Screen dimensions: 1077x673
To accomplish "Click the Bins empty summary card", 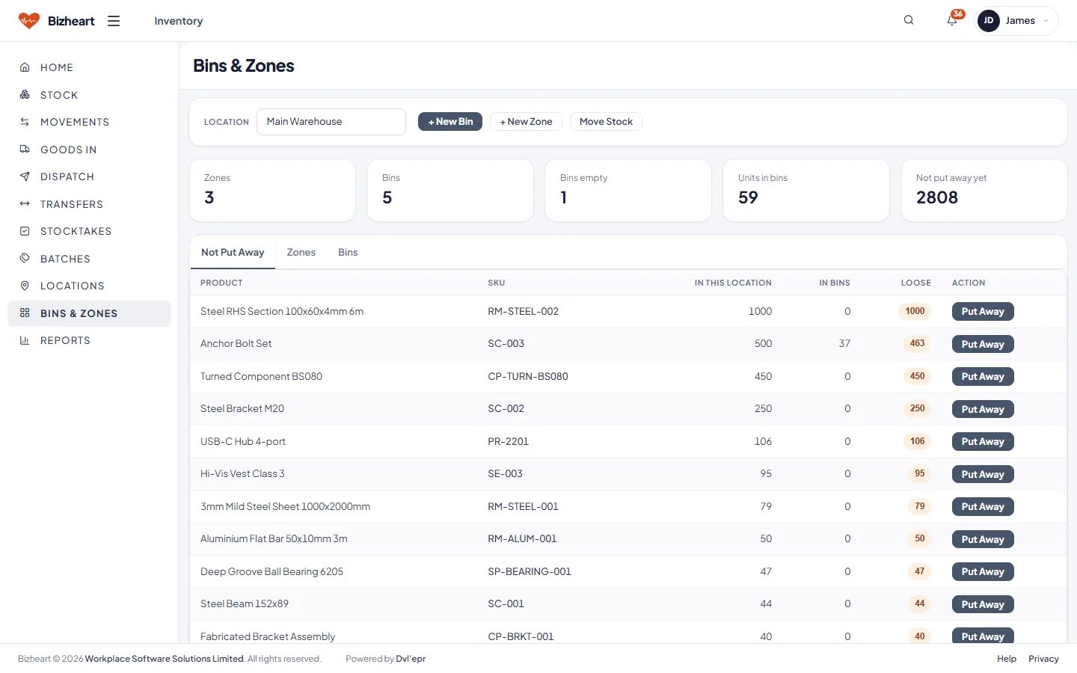I will [628, 190].
